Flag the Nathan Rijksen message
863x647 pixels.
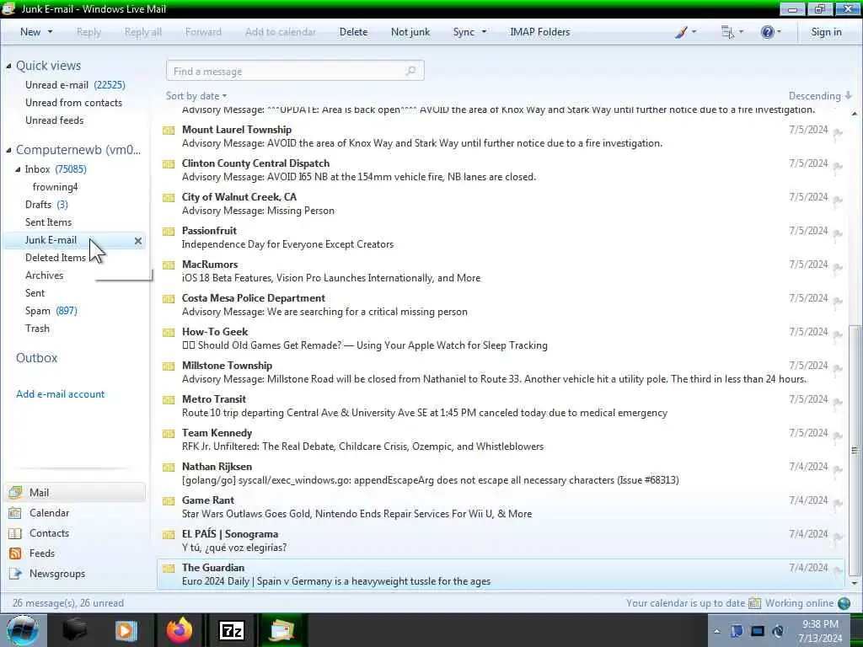click(837, 470)
